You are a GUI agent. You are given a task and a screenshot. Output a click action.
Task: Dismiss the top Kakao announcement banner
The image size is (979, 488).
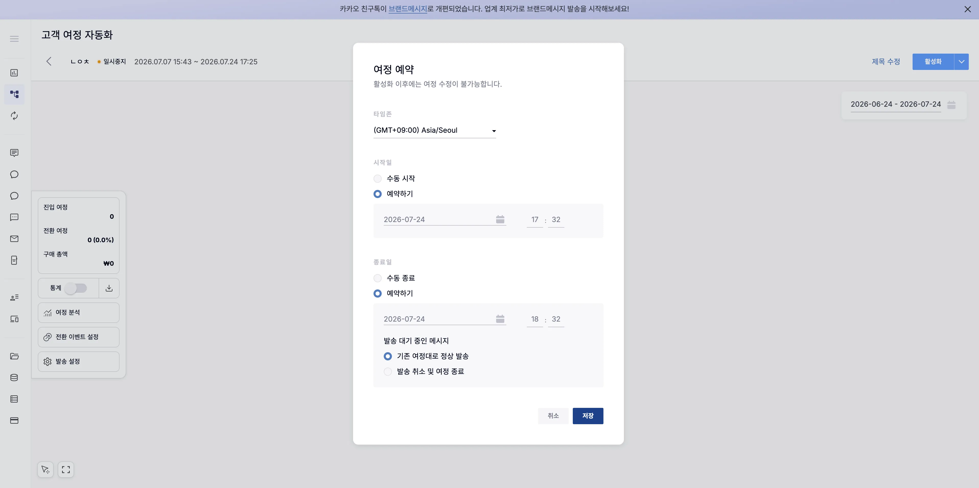968,9
